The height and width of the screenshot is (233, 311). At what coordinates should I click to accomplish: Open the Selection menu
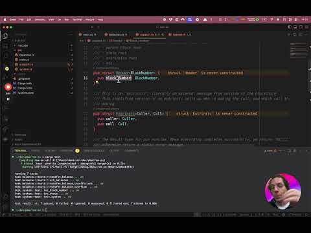pyautogui.click(x=40, y=19)
